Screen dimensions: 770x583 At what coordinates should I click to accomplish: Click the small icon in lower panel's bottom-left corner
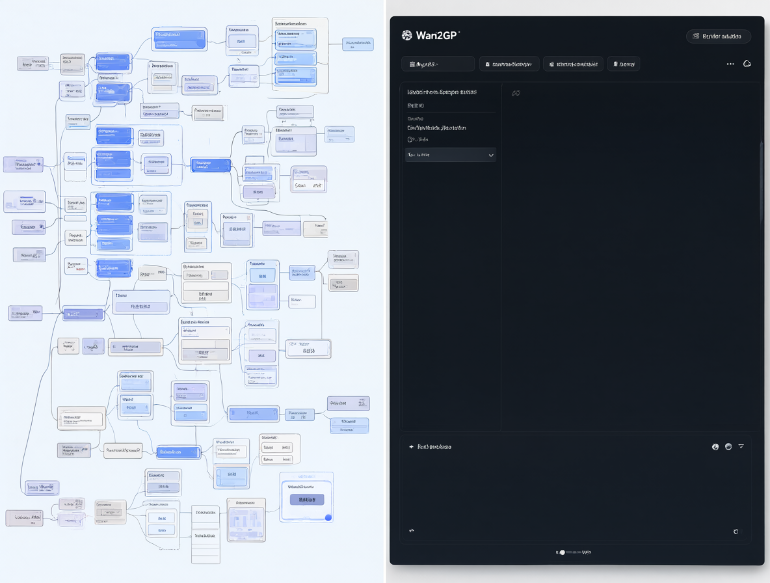click(412, 530)
